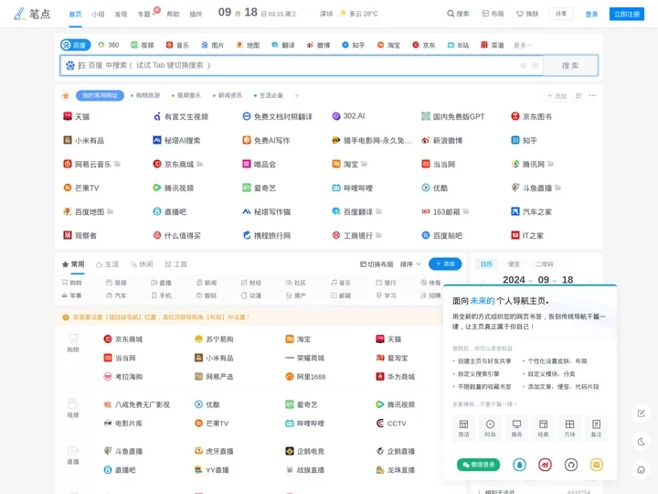This screenshot has width=658, height=494.
Task: Select the 百度 search engine icon
Action: [67, 45]
